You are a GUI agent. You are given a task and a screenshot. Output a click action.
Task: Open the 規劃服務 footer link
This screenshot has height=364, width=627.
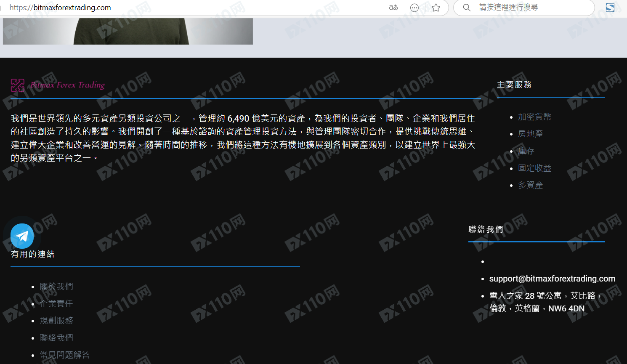point(56,321)
